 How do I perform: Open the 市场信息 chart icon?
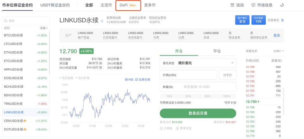[x=253, y=5]
